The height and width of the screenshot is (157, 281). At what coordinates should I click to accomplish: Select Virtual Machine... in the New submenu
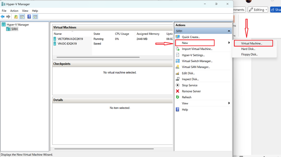pyautogui.click(x=252, y=43)
